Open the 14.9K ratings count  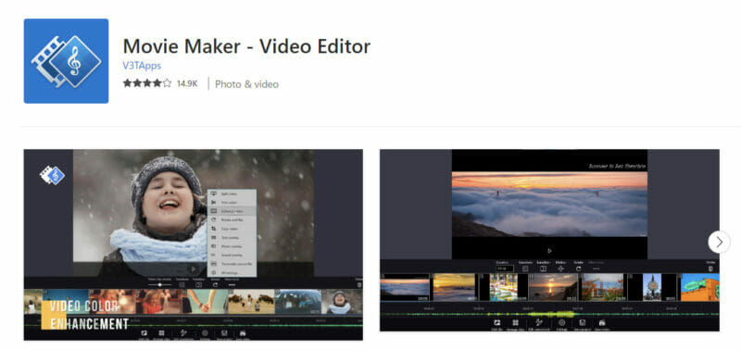tap(187, 83)
